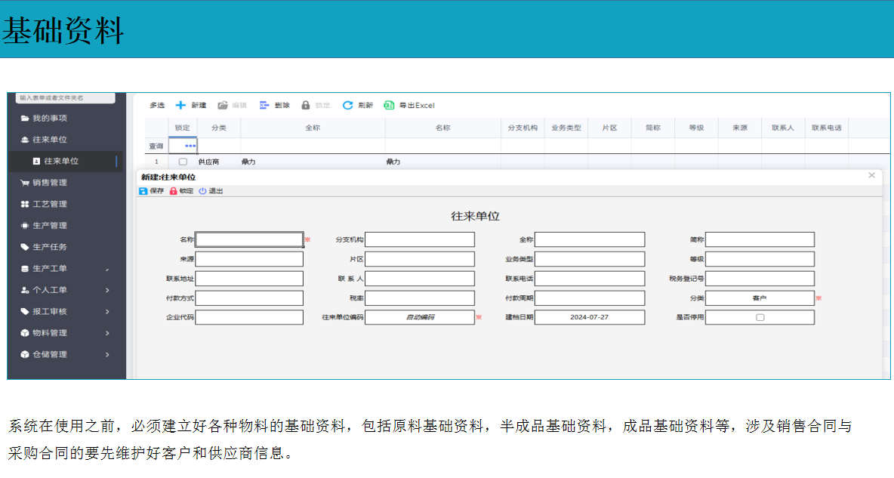
Task: Click the 个人工单 user icon
Action: [x=24, y=290]
